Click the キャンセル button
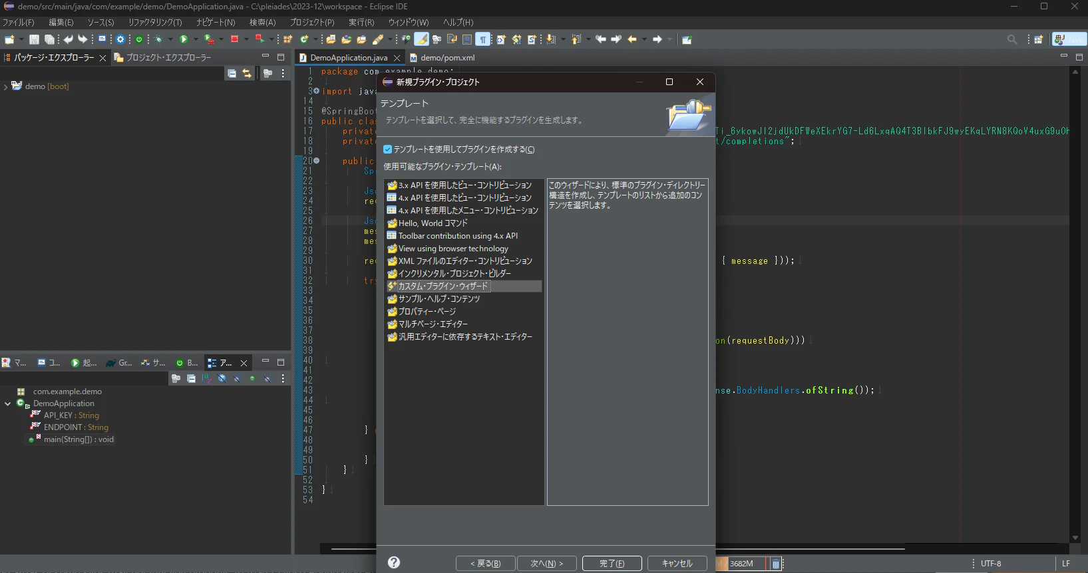The width and height of the screenshot is (1088, 573). click(x=677, y=564)
